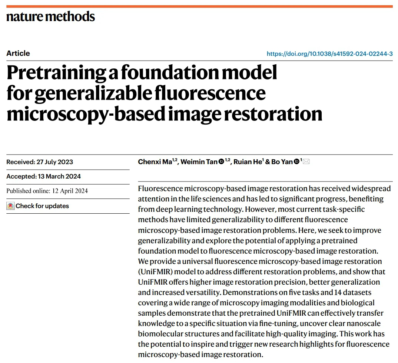Click the Received: 27 July 2023 date

pyautogui.click(x=40, y=162)
